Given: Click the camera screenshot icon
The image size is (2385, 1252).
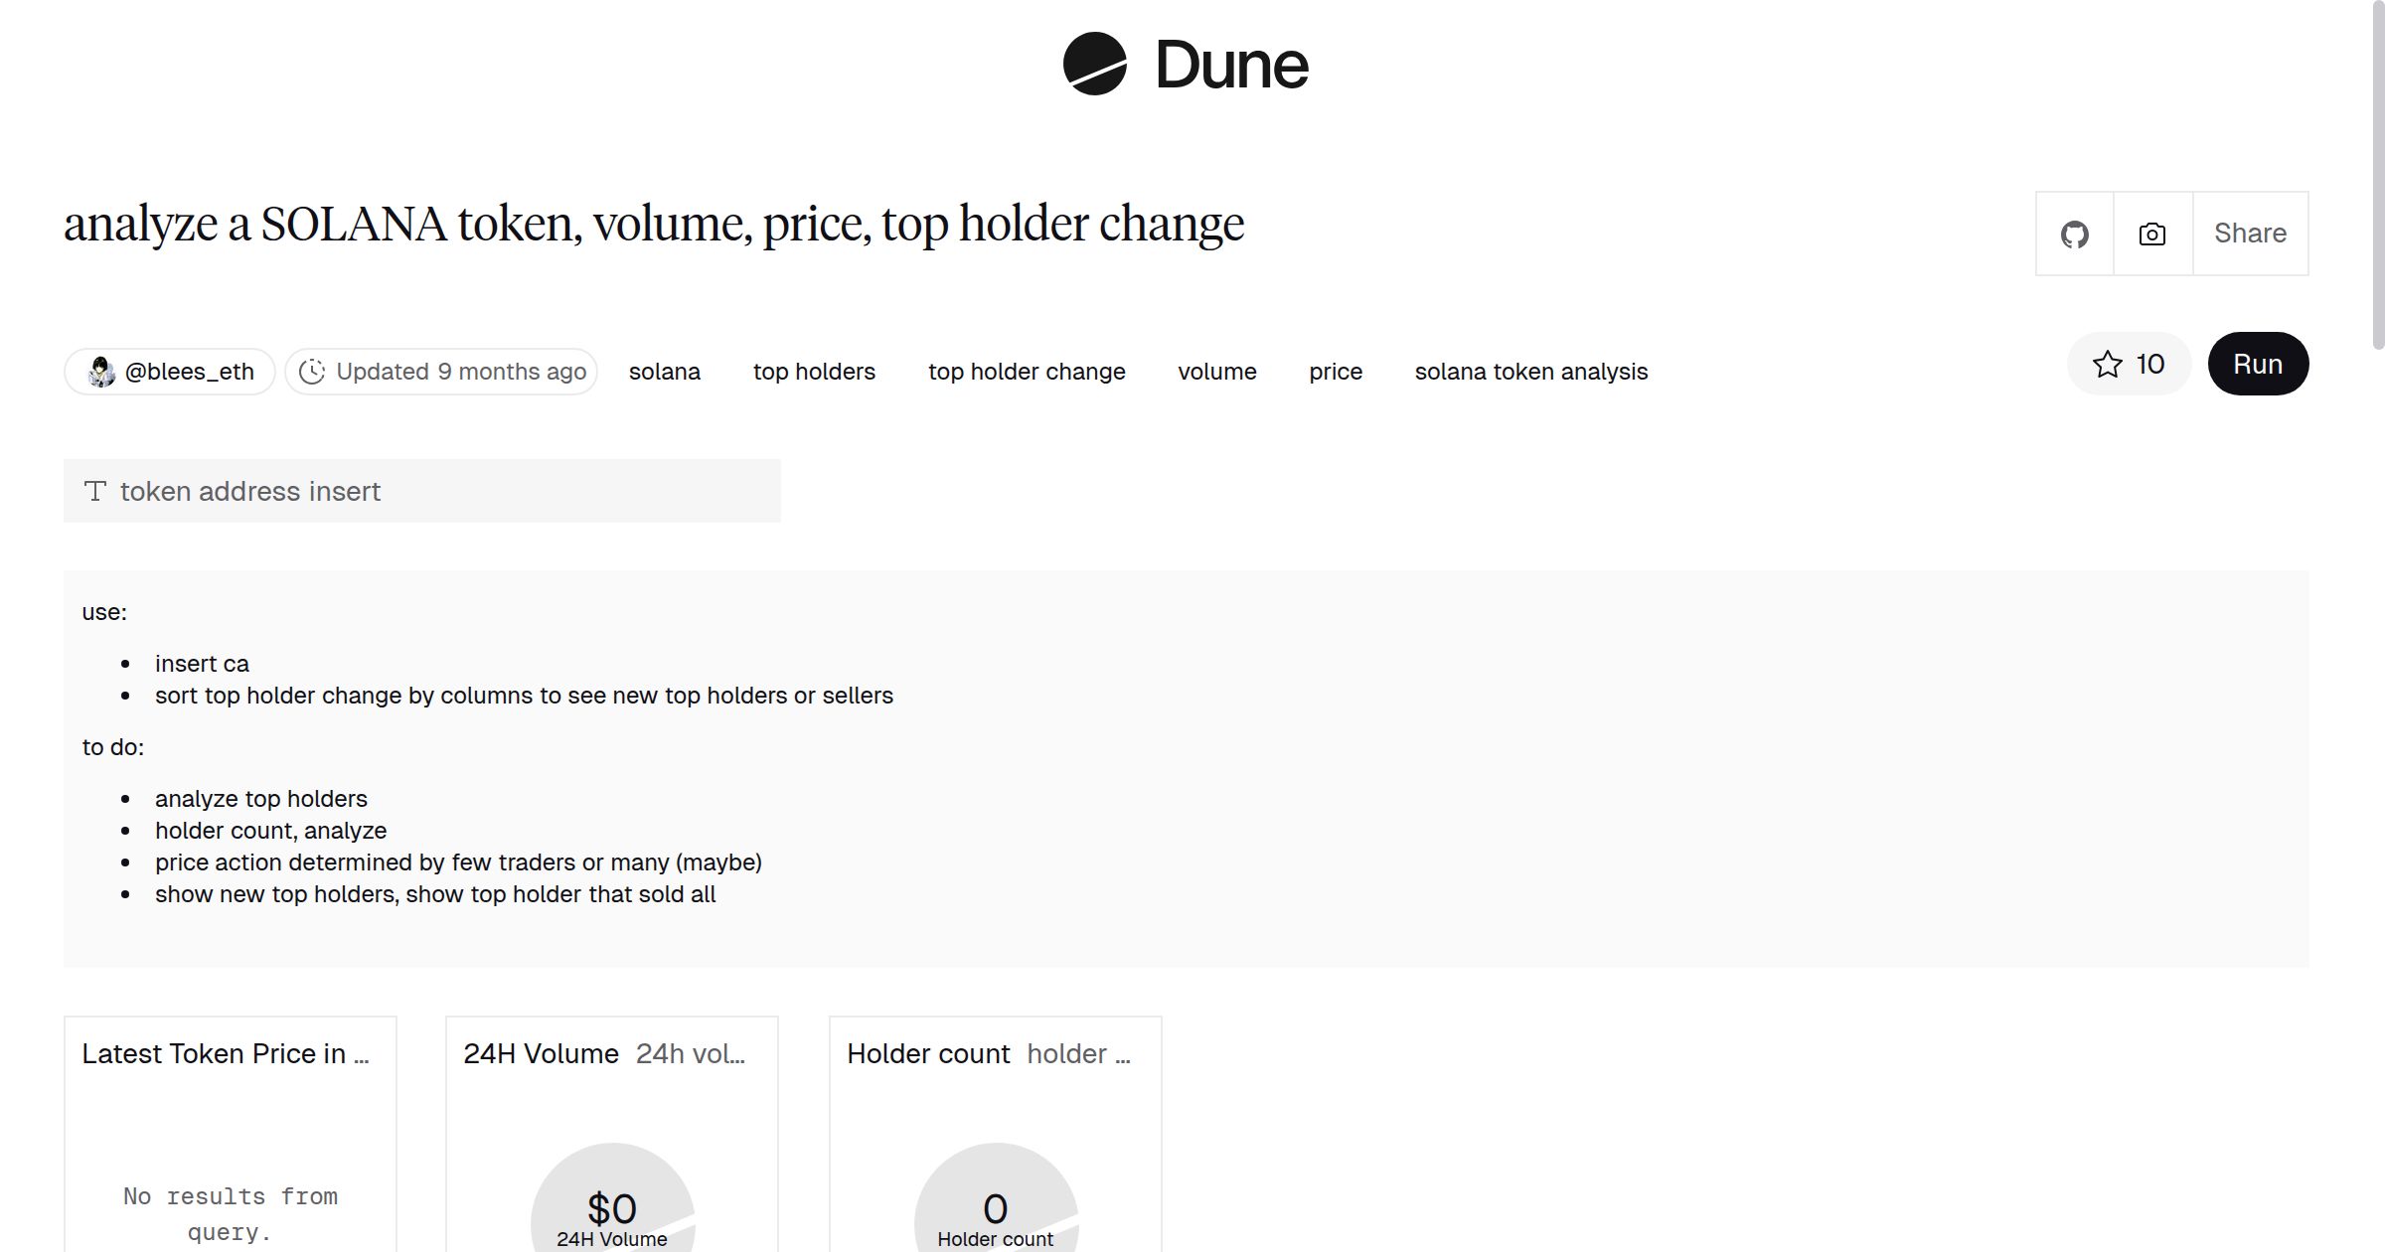Looking at the screenshot, I should [x=2151, y=233].
